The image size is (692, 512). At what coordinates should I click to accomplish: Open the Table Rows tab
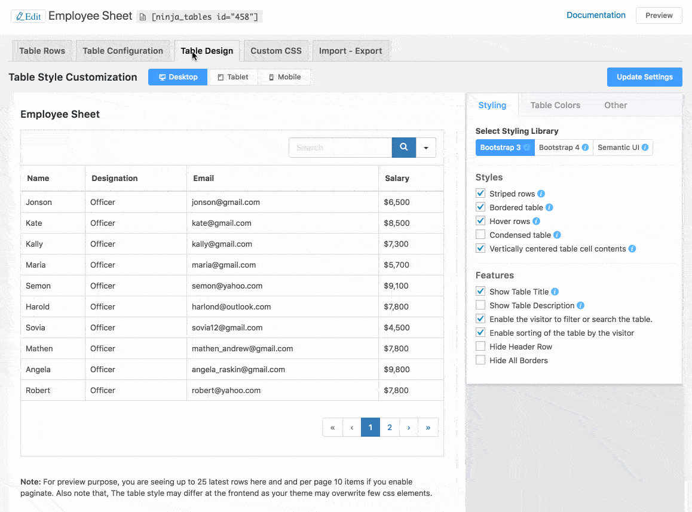[x=42, y=51]
